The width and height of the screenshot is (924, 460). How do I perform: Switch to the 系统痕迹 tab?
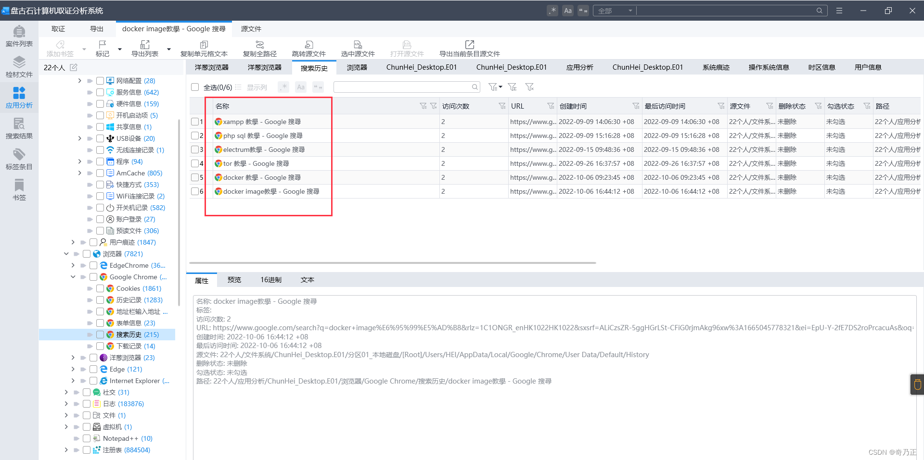pyautogui.click(x=716, y=67)
